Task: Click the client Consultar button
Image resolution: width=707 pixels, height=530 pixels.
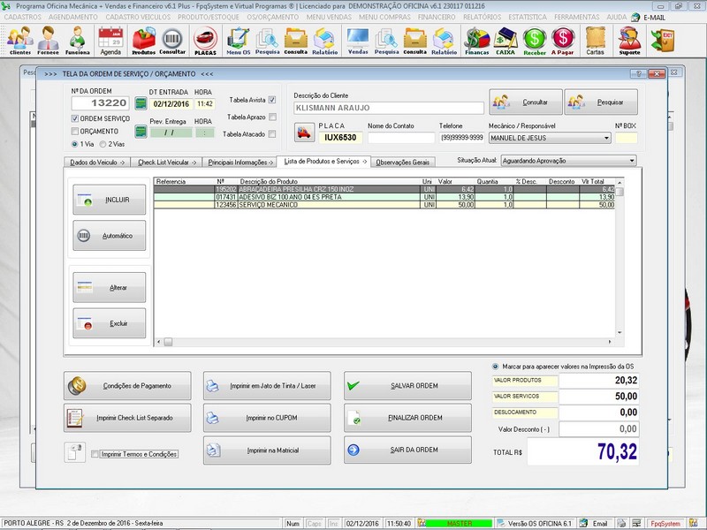Action: 526,102
